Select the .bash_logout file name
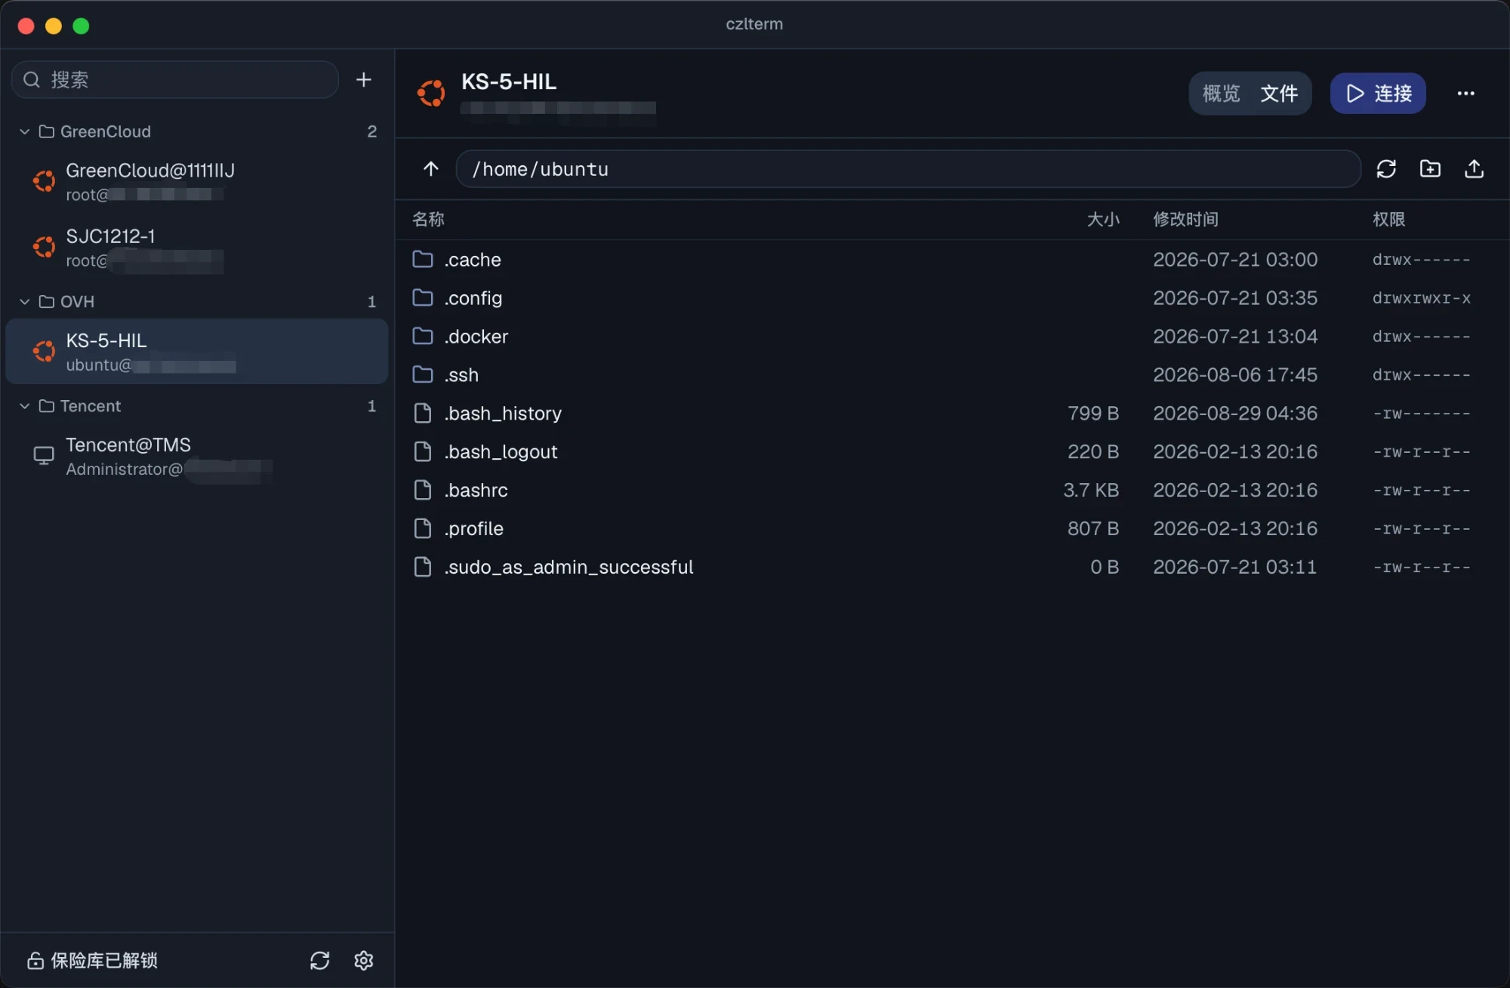The height and width of the screenshot is (988, 1510). (501, 451)
